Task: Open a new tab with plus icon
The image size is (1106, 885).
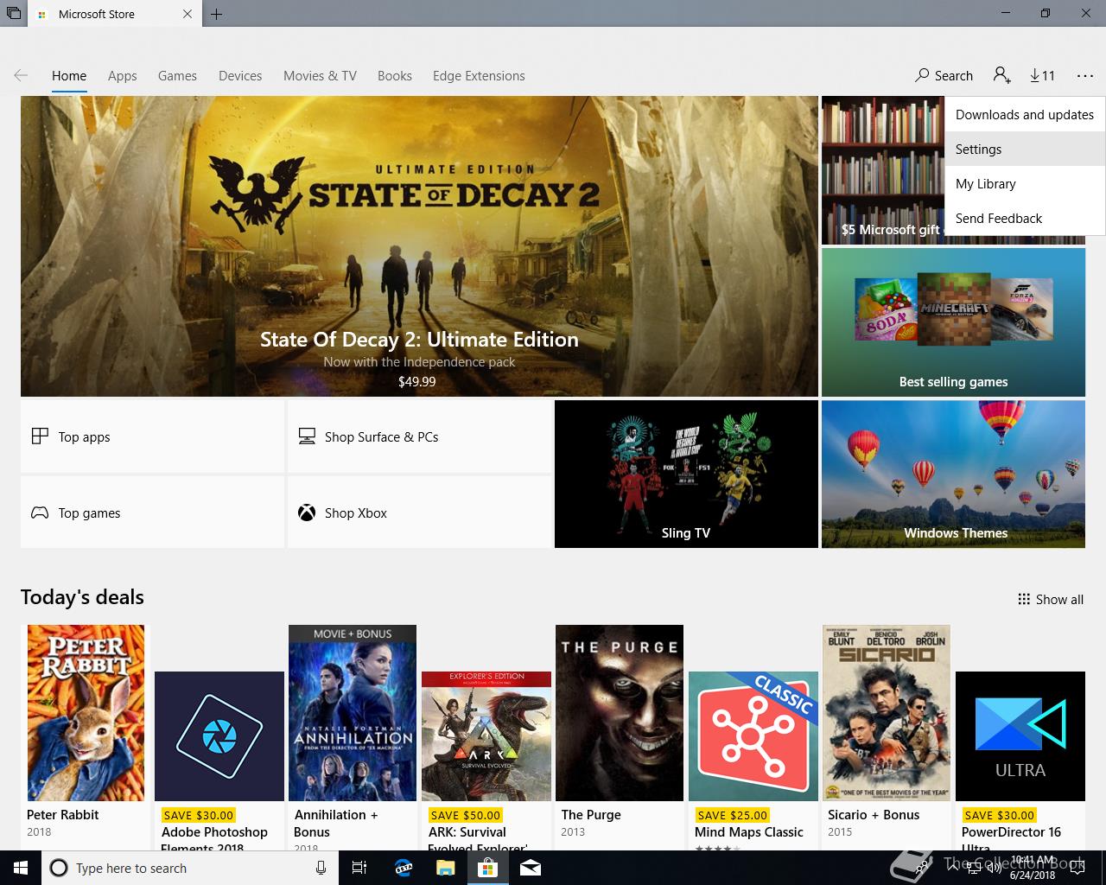Action: pos(216,14)
